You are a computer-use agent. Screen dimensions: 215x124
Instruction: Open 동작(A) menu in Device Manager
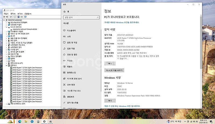pos(13,14)
